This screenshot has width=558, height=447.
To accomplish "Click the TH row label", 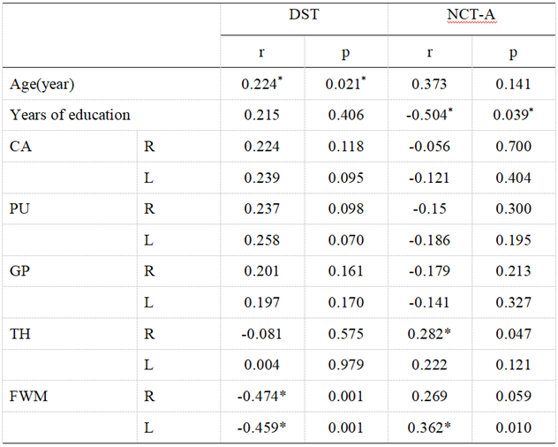I will [x=20, y=334].
